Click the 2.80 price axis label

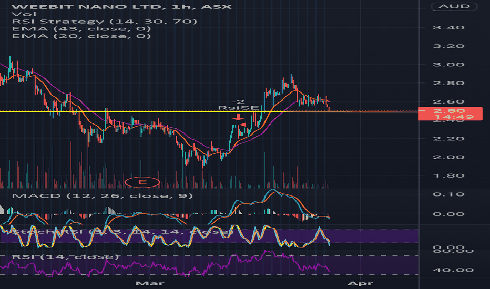click(448, 83)
